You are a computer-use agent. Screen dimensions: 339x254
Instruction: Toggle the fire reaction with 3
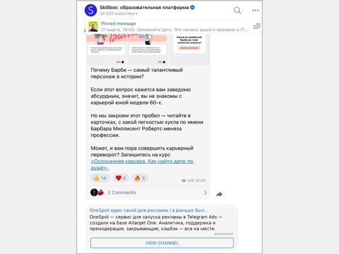click(140, 178)
